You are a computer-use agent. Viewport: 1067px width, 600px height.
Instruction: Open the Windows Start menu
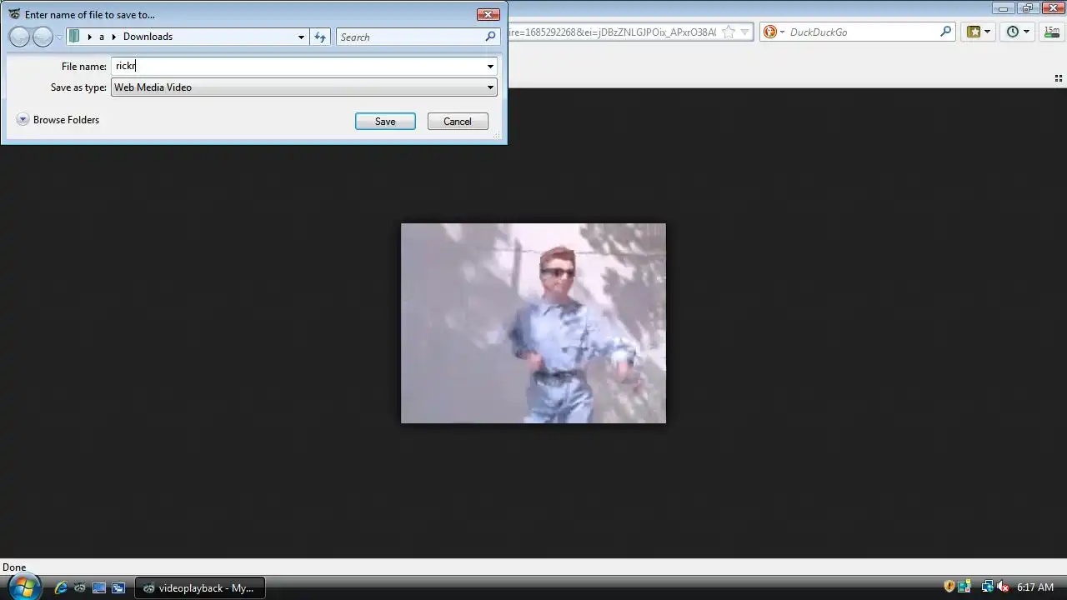click(x=23, y=587)
